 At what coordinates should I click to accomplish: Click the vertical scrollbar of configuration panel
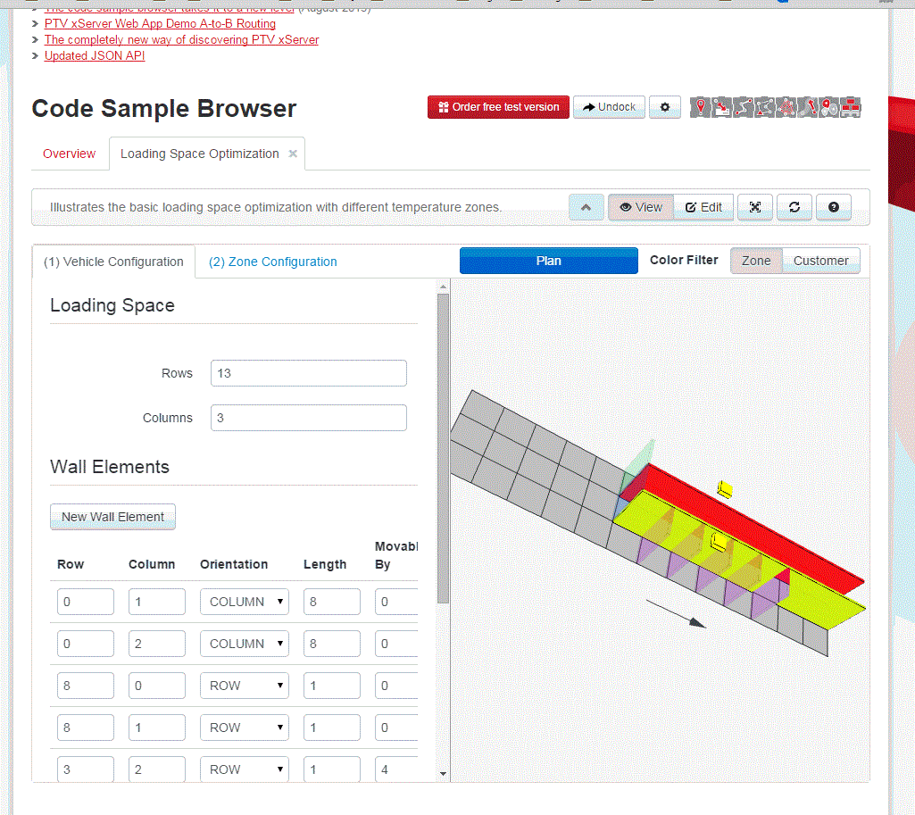point(443,446)
